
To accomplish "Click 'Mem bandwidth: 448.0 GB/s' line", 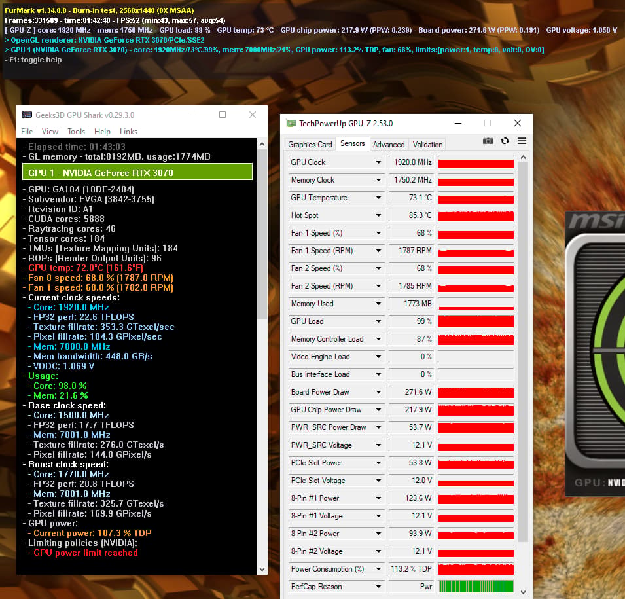I will [x=92, y=357].
